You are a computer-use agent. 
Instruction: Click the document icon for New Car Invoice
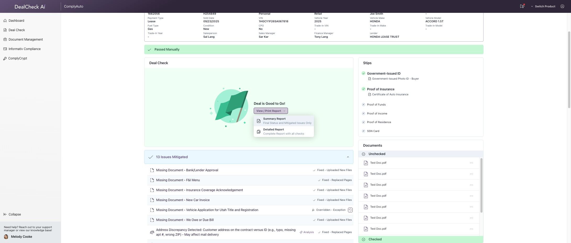point(152,200)
